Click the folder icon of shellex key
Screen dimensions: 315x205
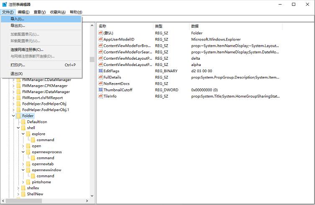point(23,188)
